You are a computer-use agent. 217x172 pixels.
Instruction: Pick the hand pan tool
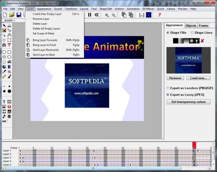9,35
